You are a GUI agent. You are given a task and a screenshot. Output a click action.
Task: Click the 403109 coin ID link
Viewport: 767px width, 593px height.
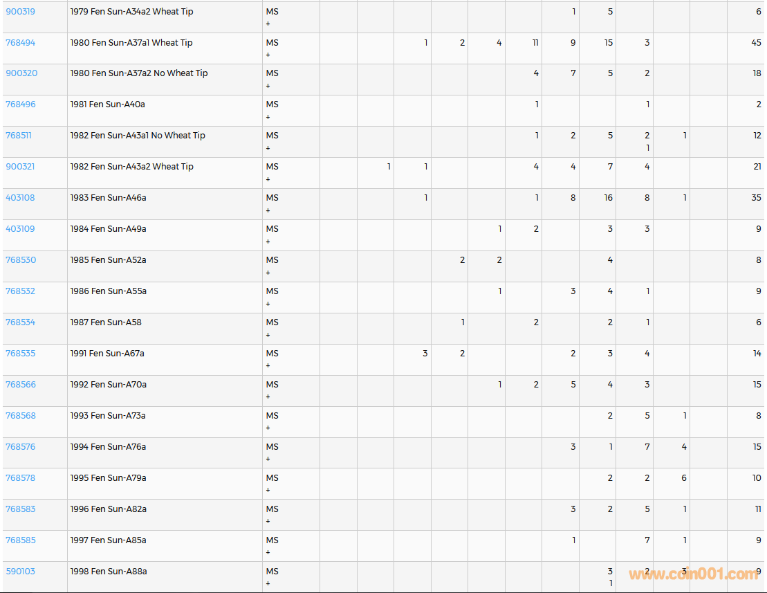point(20,229)
